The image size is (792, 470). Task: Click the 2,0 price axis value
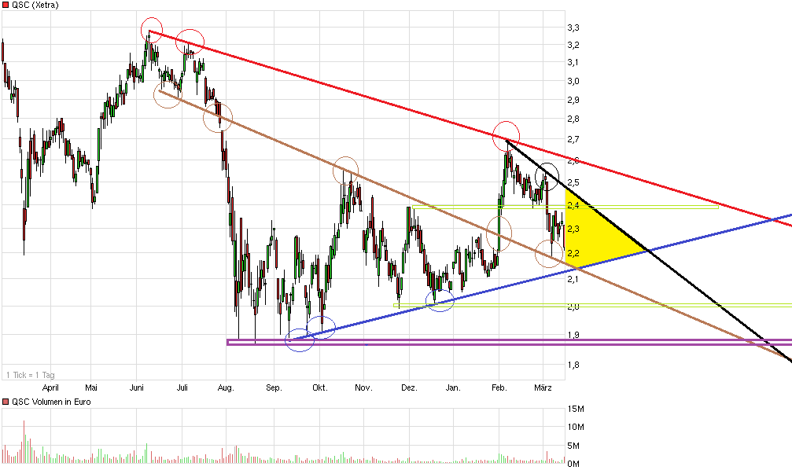click(x=573, y=307)
